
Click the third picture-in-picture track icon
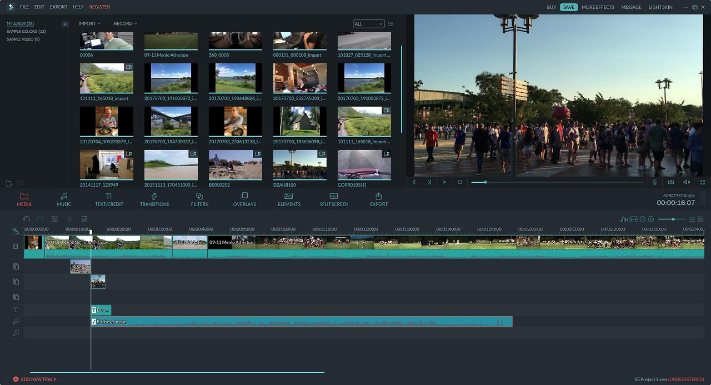pyautogui.click(x=16, y=297)
